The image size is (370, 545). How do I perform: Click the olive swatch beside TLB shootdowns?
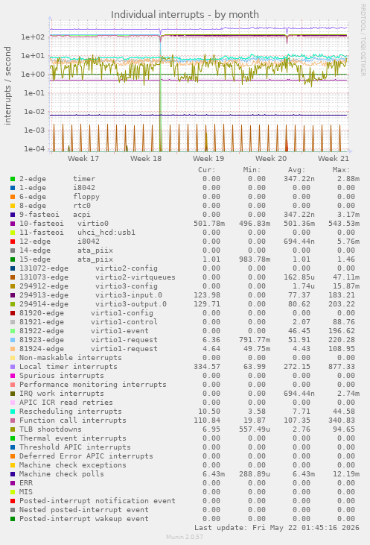click(13, 429)
